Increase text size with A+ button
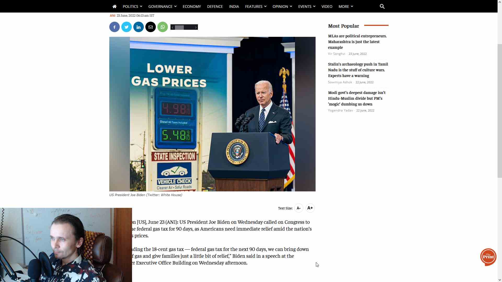This screenshot has width=502, height=282. click(310, 208)
